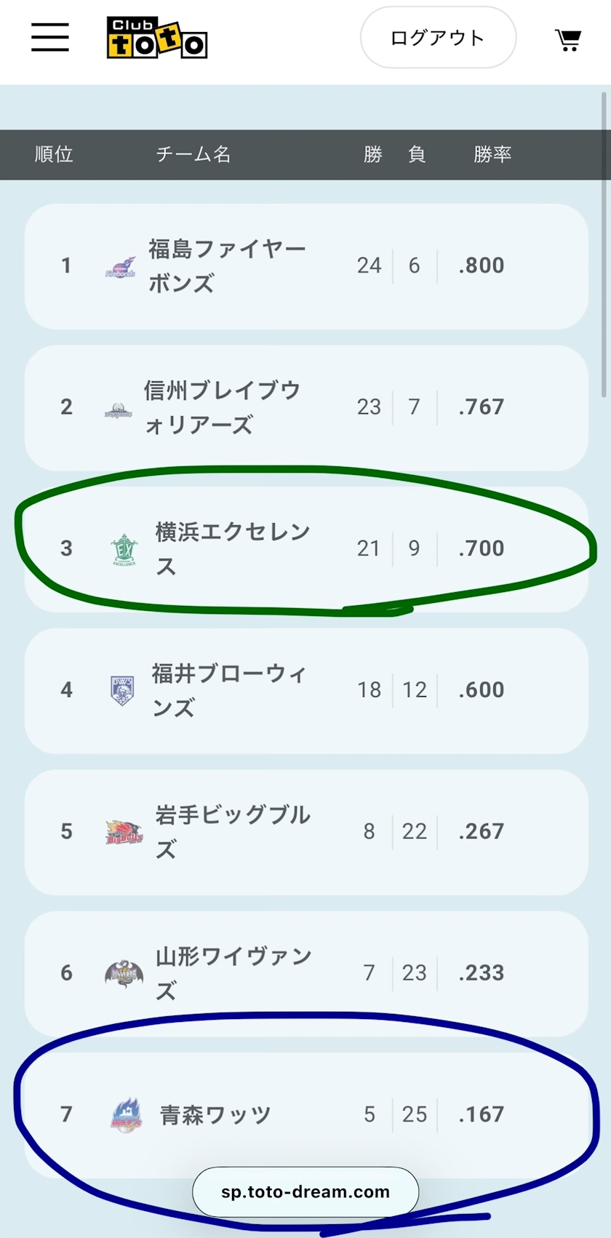Select the 福島ファイヤーボンズ team name
The image size is (611, 1238).
(x=227, y=265)
